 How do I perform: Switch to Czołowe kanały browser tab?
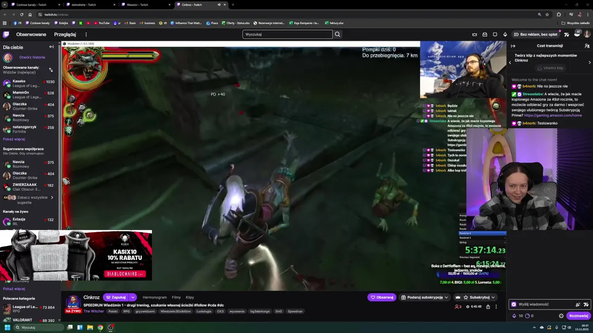coord(35,5)
